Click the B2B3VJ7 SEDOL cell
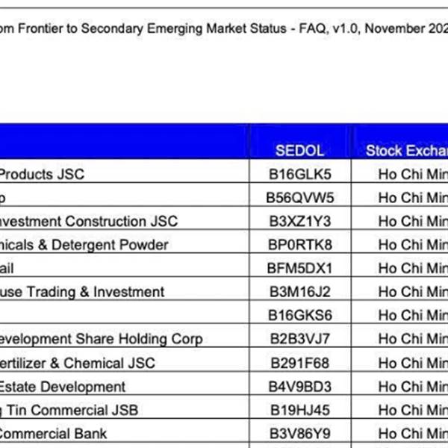The width and height of the screenshot is (448, 448). tap(299, 339)
